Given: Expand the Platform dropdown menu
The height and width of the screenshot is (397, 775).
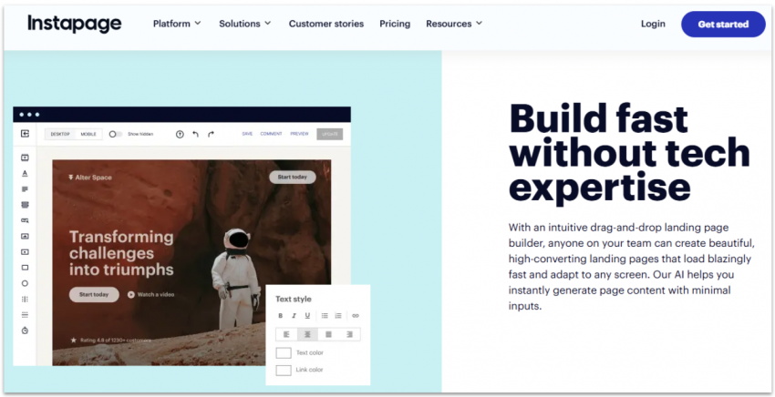Looking at the screenshot, I should click(x=177, y=24).
